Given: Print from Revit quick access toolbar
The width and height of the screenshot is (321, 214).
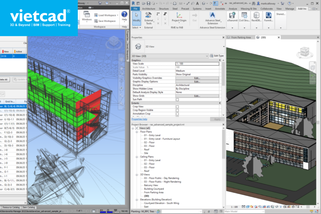Looking at the screenshot, I should click(175, 3).
